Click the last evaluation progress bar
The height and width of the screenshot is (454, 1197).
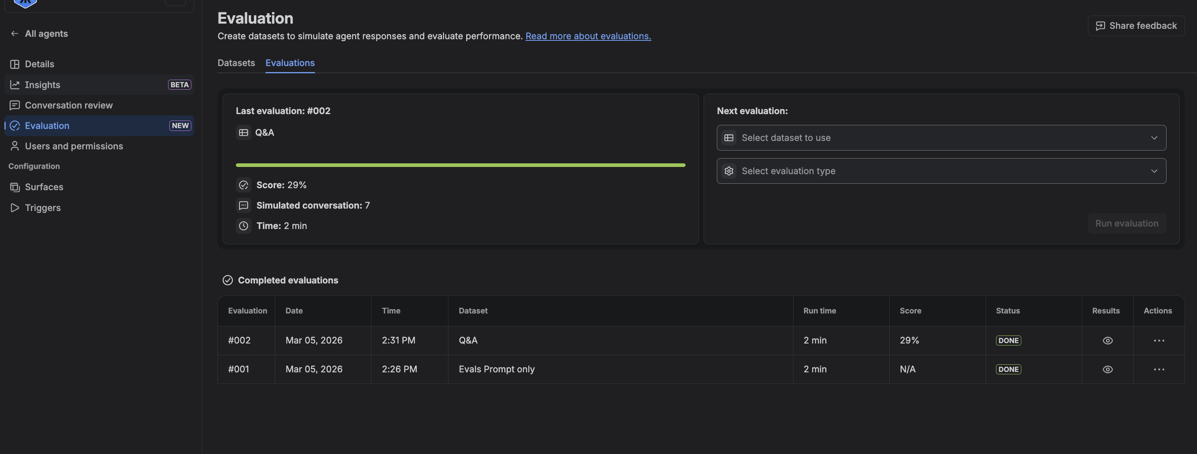[461, 165]
